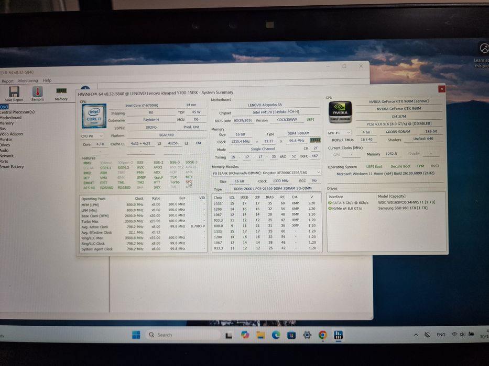Click the battery tray icon
The image size is (489, 366).
coord(471,334)
